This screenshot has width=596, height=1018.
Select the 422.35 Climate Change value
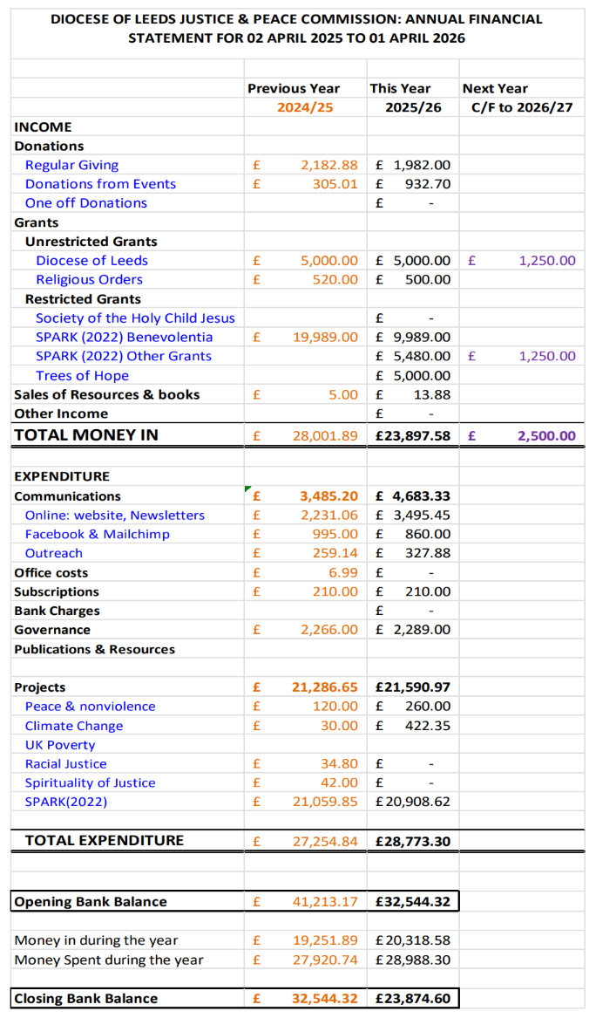[427, 725]
